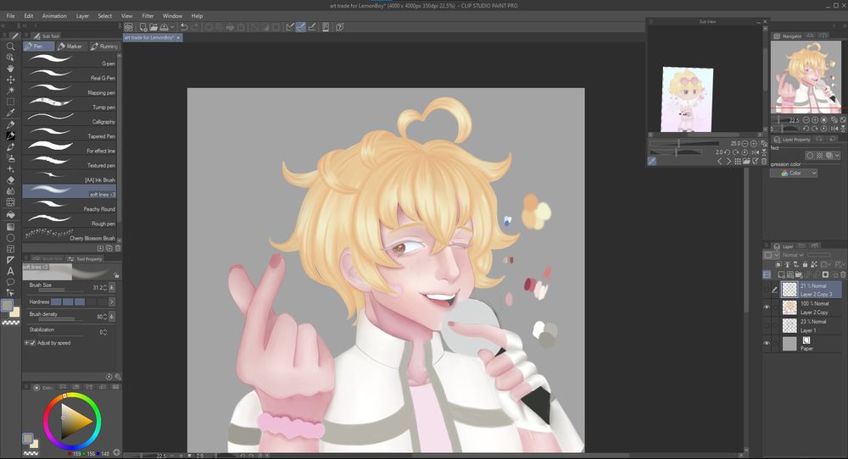The height and width of the screenshot is (459, 848).
Task: Expand the Hardness options arrow
Action: [x=112, y=301]
